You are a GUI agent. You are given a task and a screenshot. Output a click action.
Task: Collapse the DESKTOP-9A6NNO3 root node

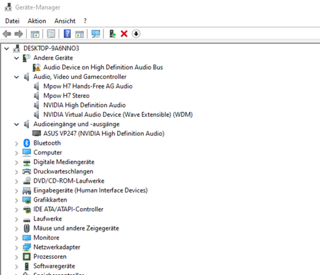pos(6,49)
